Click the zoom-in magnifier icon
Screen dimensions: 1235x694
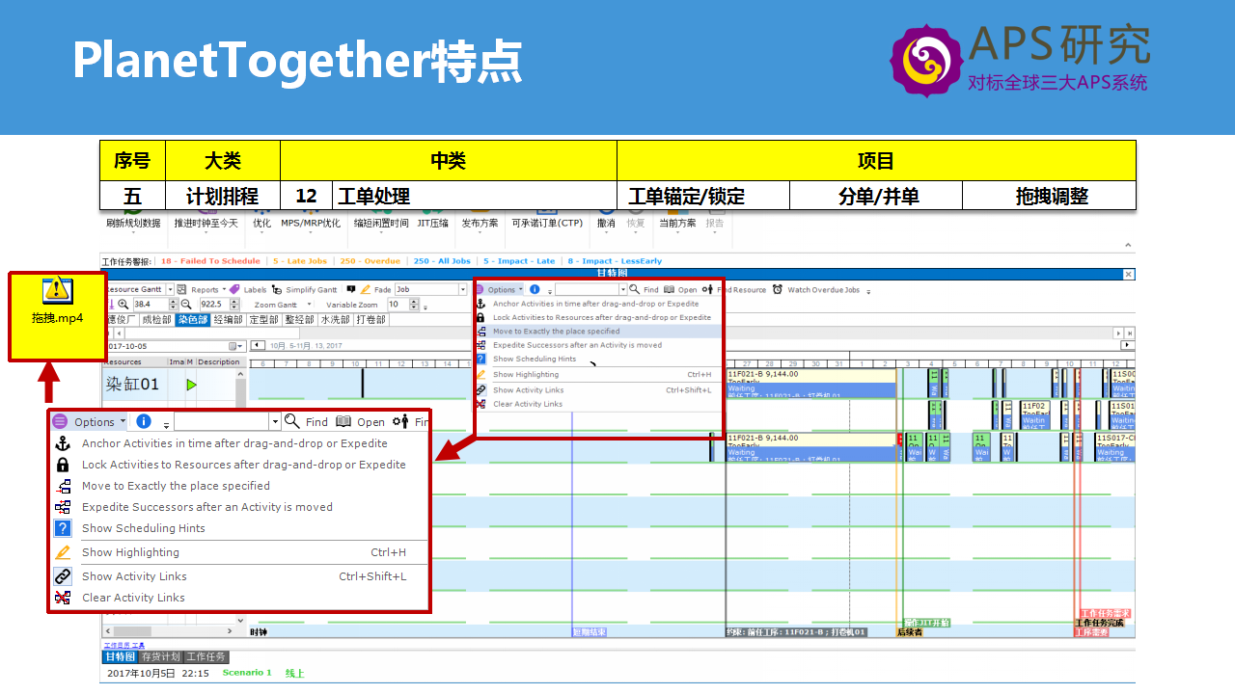pyautogui.click(x=124, y=305)
